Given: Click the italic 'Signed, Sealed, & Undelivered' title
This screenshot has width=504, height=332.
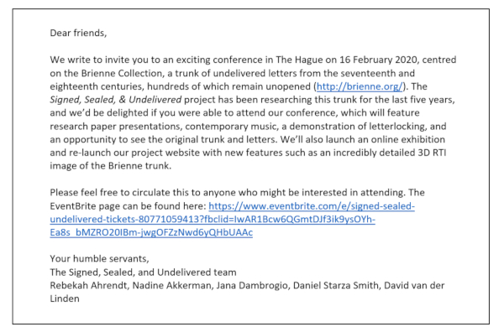Looking at the screenshot, I should 116,100.
